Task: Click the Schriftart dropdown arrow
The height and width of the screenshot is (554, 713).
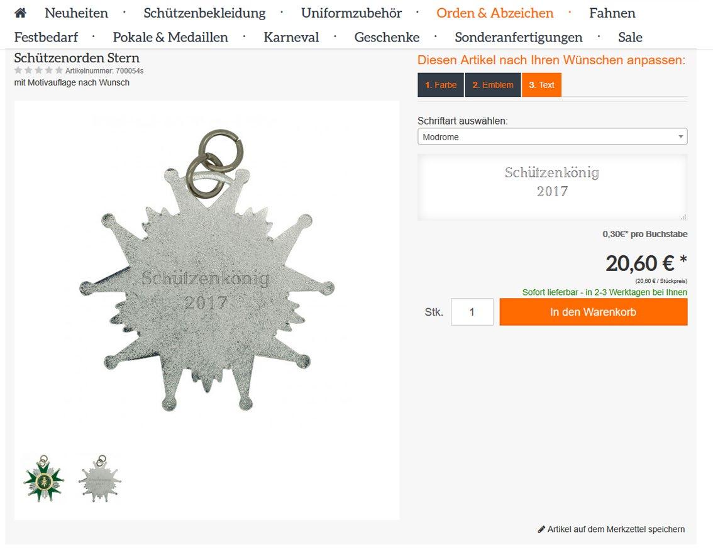Action: tap(681, 136)
